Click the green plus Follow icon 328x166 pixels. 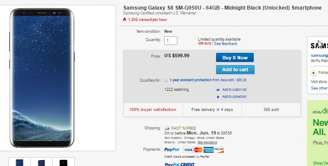(314, 73)
